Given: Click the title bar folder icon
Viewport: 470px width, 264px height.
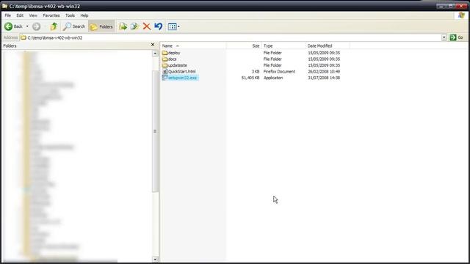Looking at the screenshot, I should click(4, 6).
